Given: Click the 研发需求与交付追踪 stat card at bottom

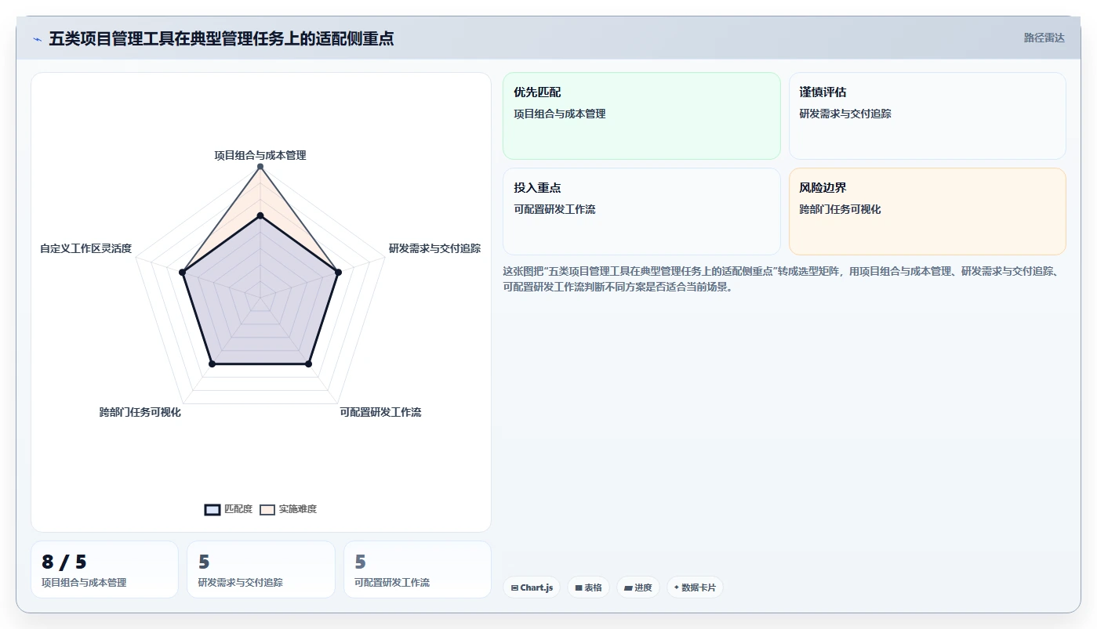Looking at the screenshot, I should (261, 569).
